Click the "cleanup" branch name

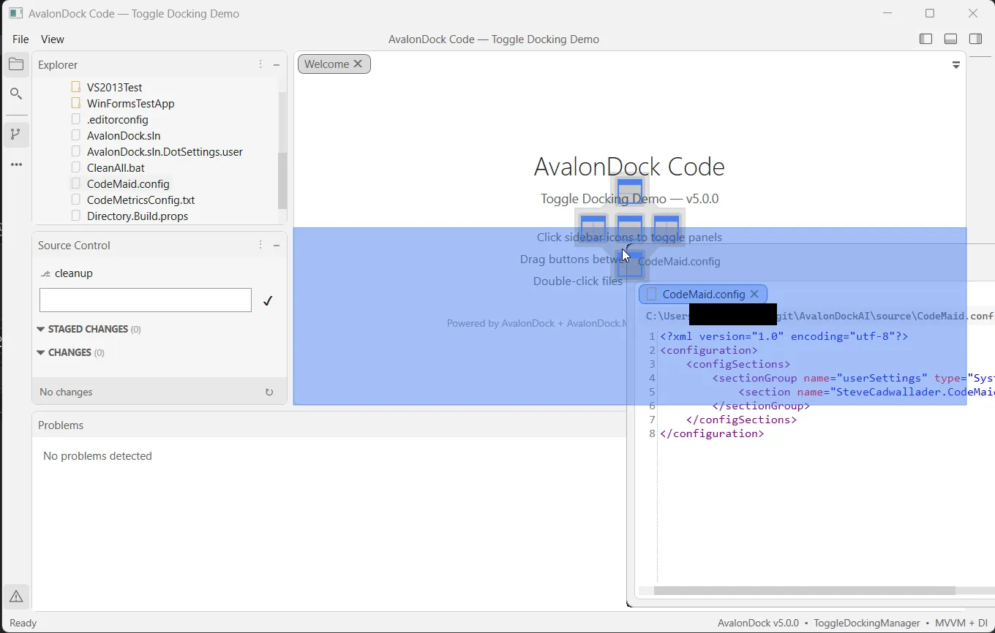(x=73, y=273)
